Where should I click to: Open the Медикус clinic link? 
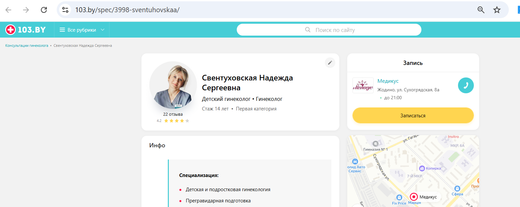click(x=388, y=81)
